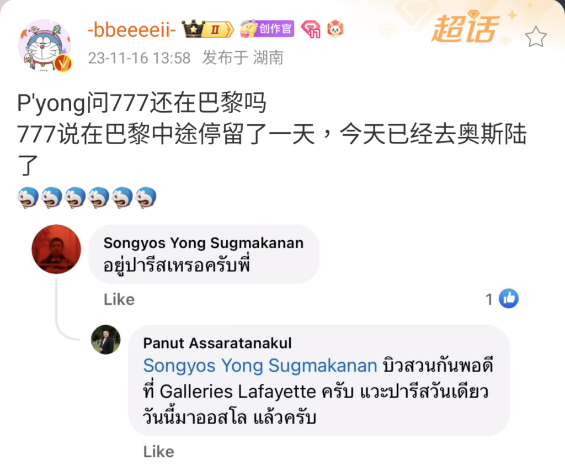Click the star favorite icon
This screenshot has width=565, height=465.
coord(535,37)
